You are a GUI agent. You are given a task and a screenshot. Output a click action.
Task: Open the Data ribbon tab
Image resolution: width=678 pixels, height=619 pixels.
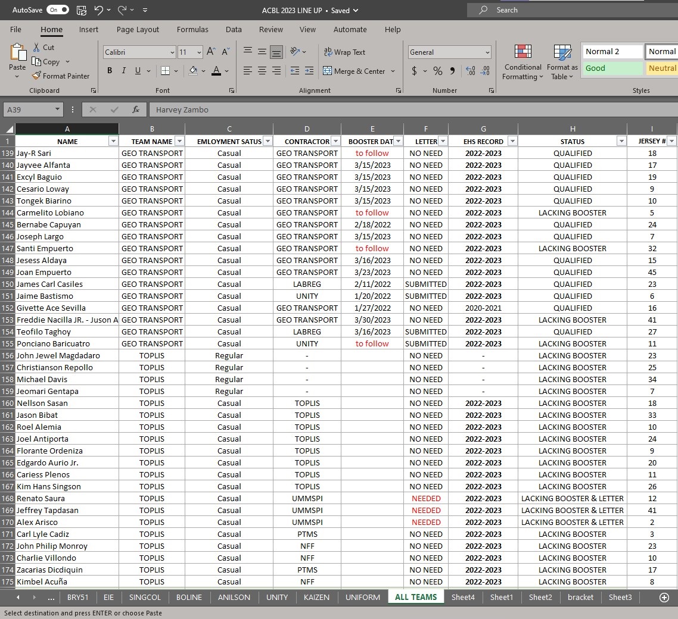(x=234, y=29)
